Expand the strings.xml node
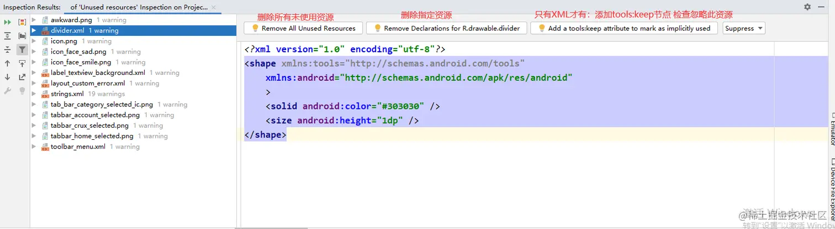This screenshot has width=835, height=229. click(x=34, y=94)
